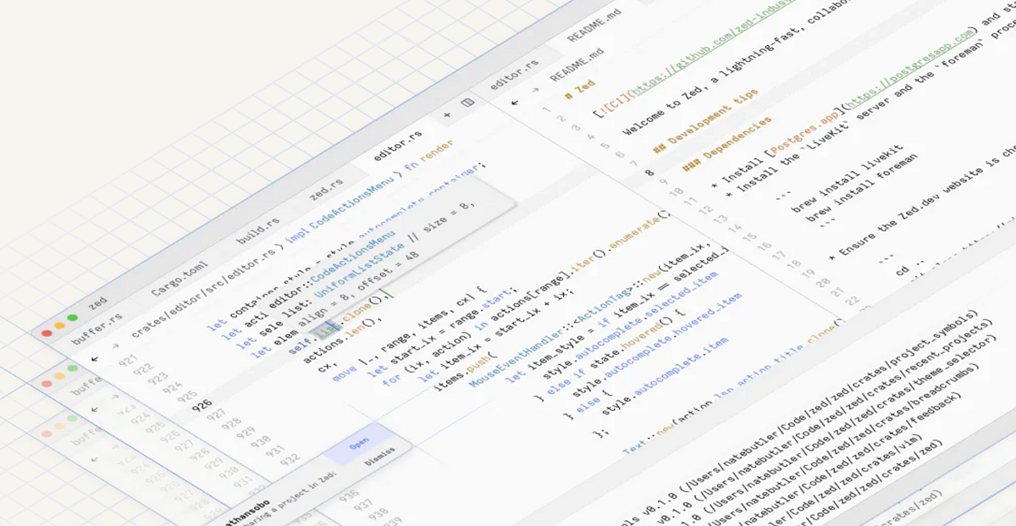Switch to the Cargo.toml tab
The height and width of the screenshot is (526, 1016).
tap(179, 276)
